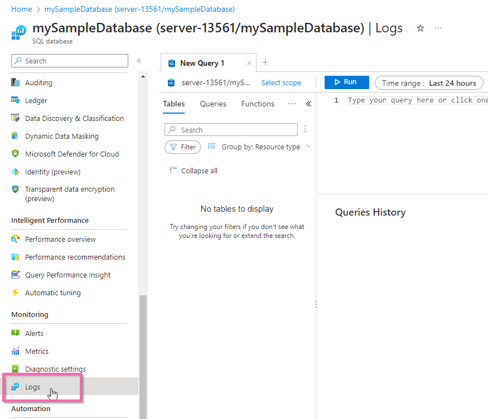Collapse the tables pane with double chevron
Viewport: 488px width, 419px height.
tap(308, 104)
